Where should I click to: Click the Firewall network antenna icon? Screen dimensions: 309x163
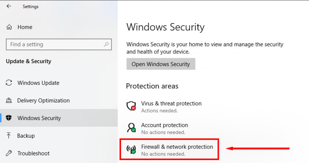[x=131, y=149]
